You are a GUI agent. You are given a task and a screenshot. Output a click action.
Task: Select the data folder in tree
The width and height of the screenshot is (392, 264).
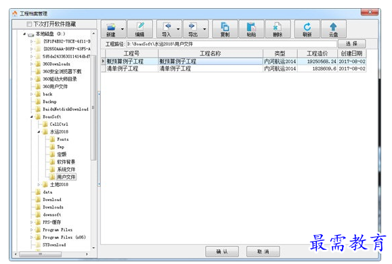(47, 192)
